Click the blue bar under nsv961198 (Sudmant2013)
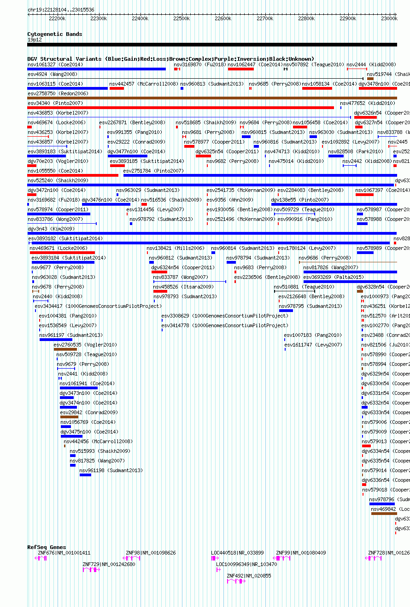 point(85,475)
